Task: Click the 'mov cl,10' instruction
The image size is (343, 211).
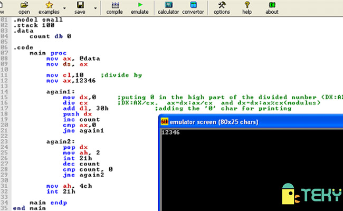Action: [x=65, y=75]
